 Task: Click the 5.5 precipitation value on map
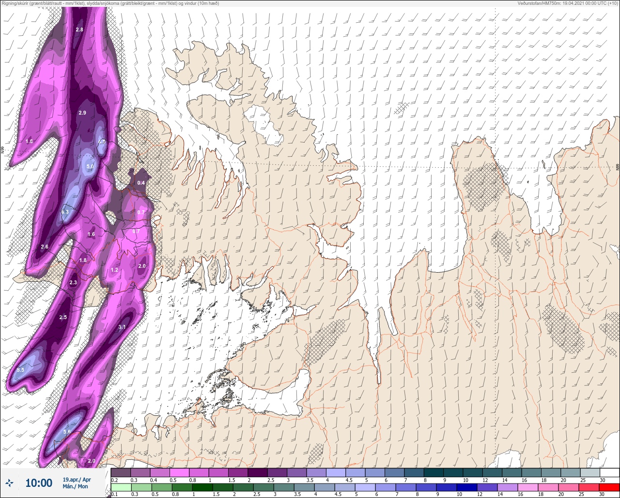[20, 370]
